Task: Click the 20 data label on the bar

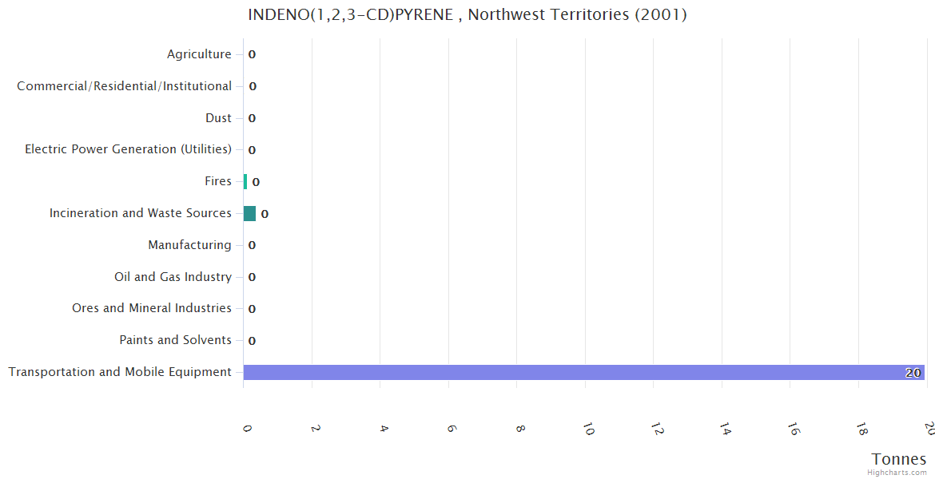Action: point(913,373)
